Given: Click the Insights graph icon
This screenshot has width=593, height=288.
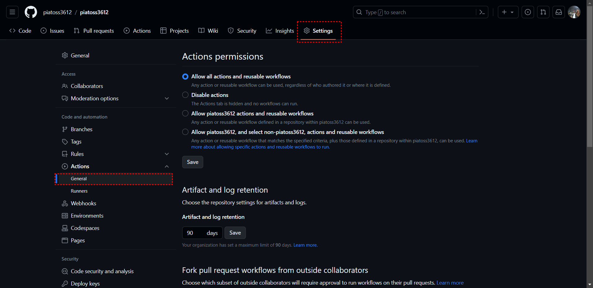Looking at the screenshot, I should pyautogui.click(x=269, y=31).
